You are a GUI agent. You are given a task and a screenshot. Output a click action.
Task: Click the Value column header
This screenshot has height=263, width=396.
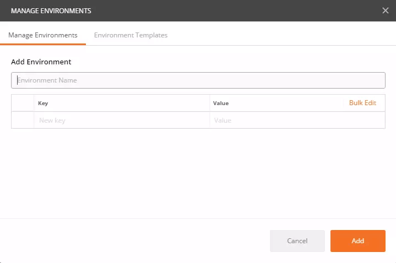click(x=221, y=103)
